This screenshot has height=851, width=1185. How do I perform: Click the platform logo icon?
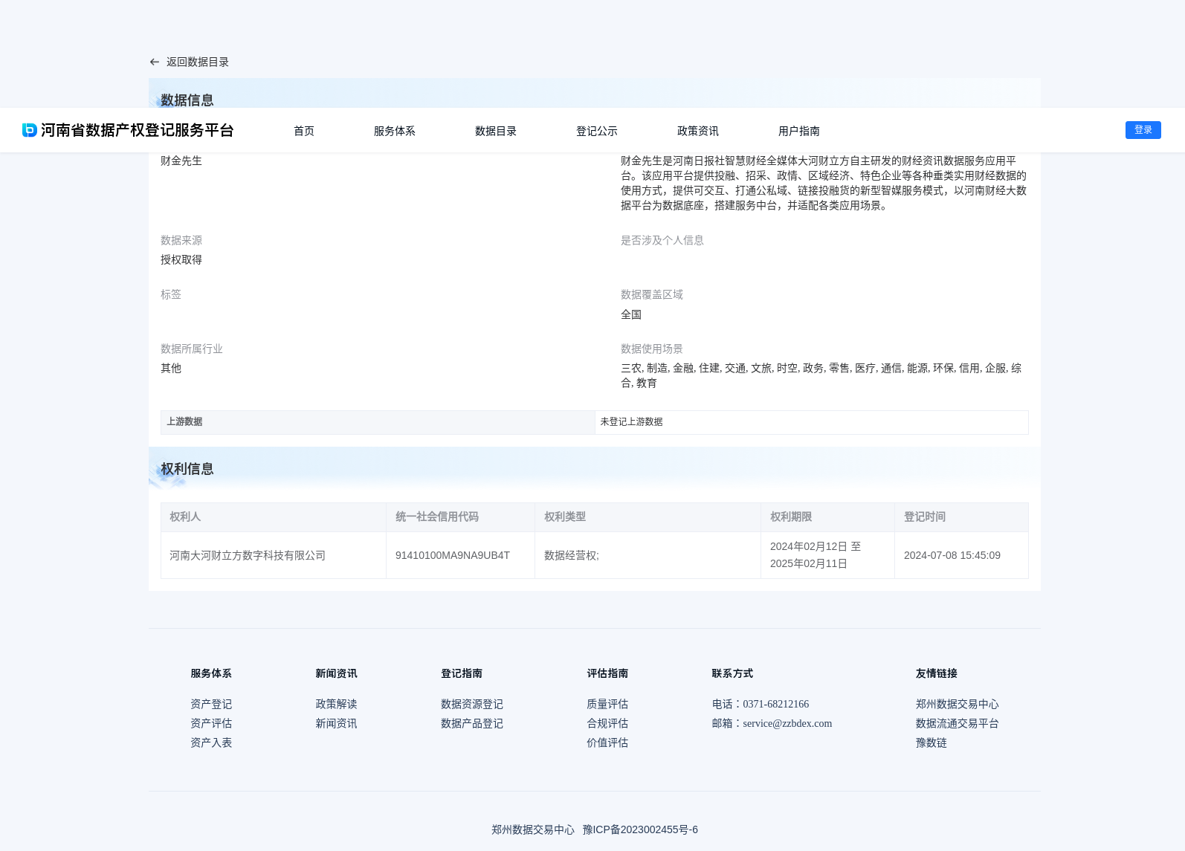click(30, 130)
